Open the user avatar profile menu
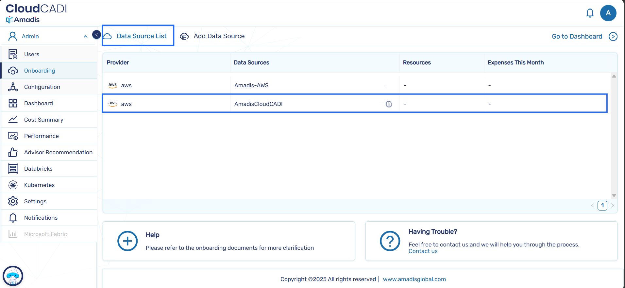Image resolution: width=625 pixels, height=288 pixels. pyautogui.click(x=608, y=13)
